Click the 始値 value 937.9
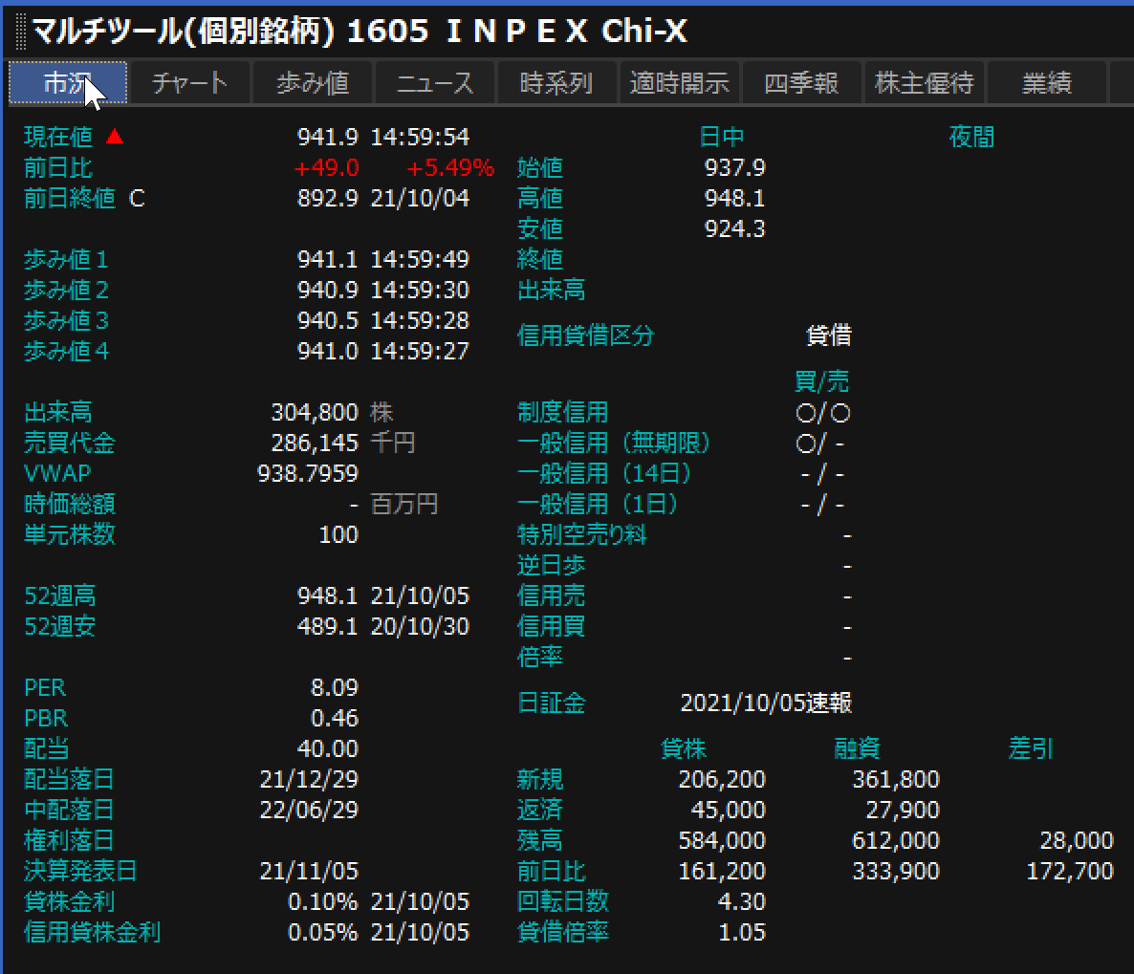 pos(734,168)
